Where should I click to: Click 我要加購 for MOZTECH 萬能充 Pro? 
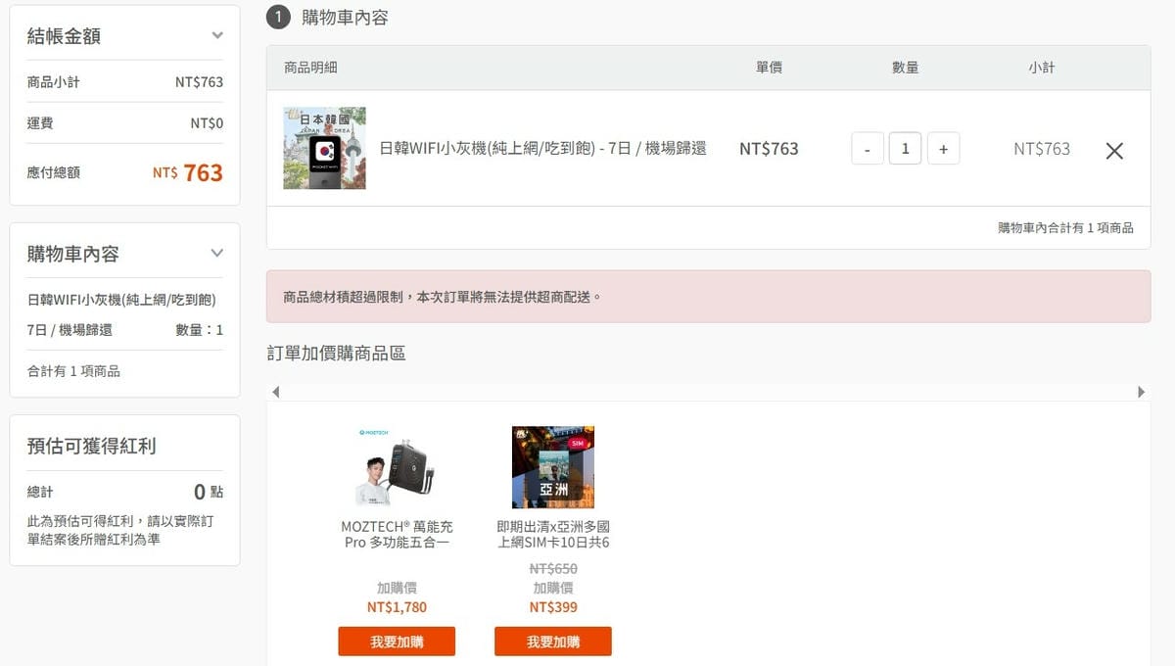click(396, 642)
